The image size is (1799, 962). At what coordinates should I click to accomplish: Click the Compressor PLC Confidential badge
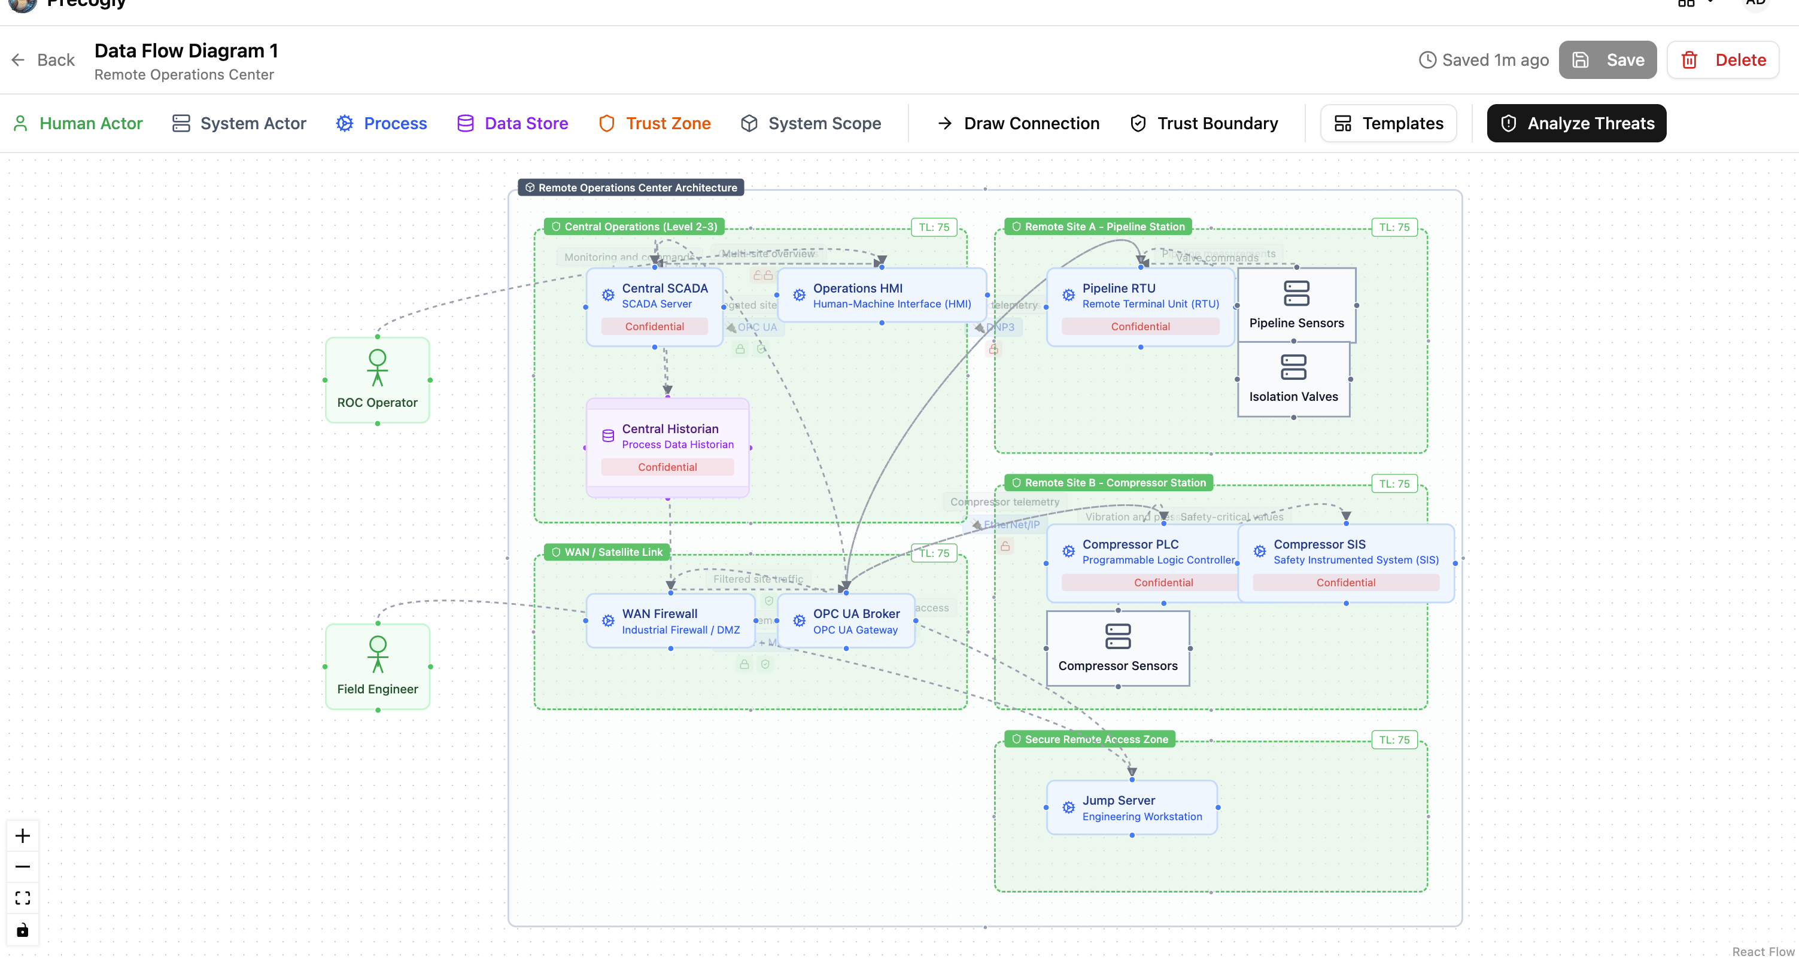pyautogui.click(x=1163, y=583)
